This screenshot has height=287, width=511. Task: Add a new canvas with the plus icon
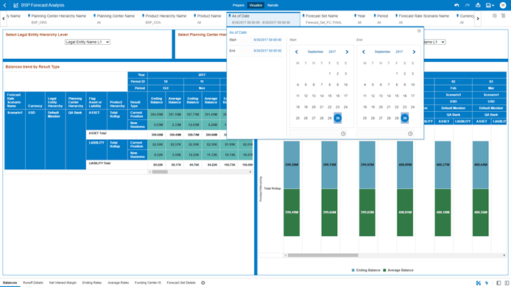click(203, 283)
